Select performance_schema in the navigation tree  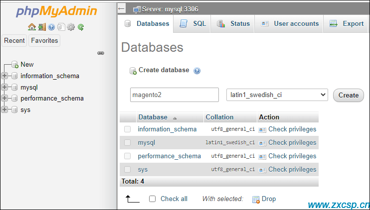pos(52,99)
